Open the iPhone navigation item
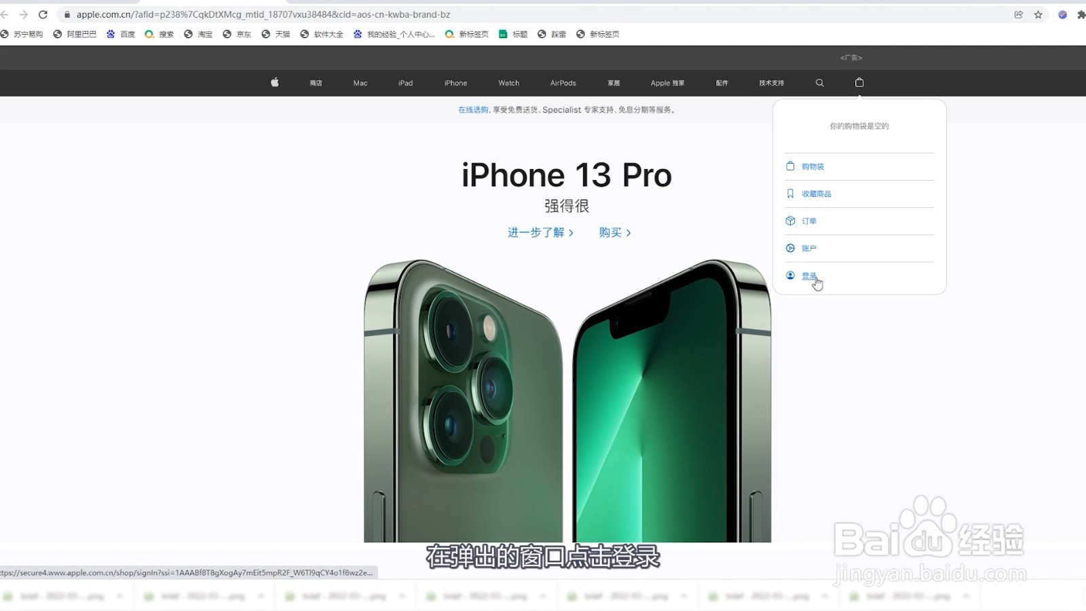This screenshot has width=1086, height=611. [455, 83]
